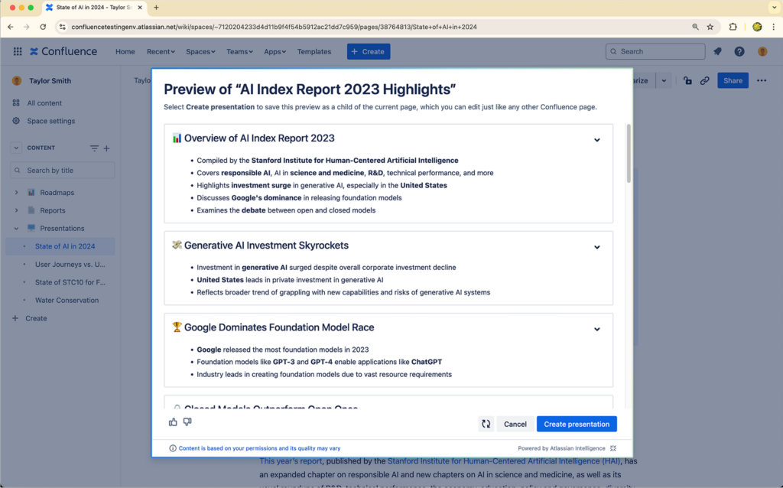Click the thumbs down feedback icon
The image size is (783, 488).
point(187,422)
